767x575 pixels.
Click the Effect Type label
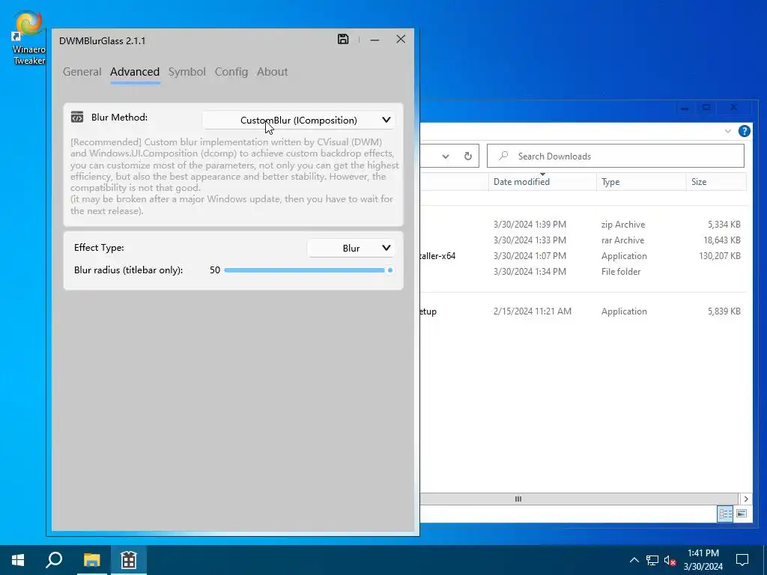(99, 247)
